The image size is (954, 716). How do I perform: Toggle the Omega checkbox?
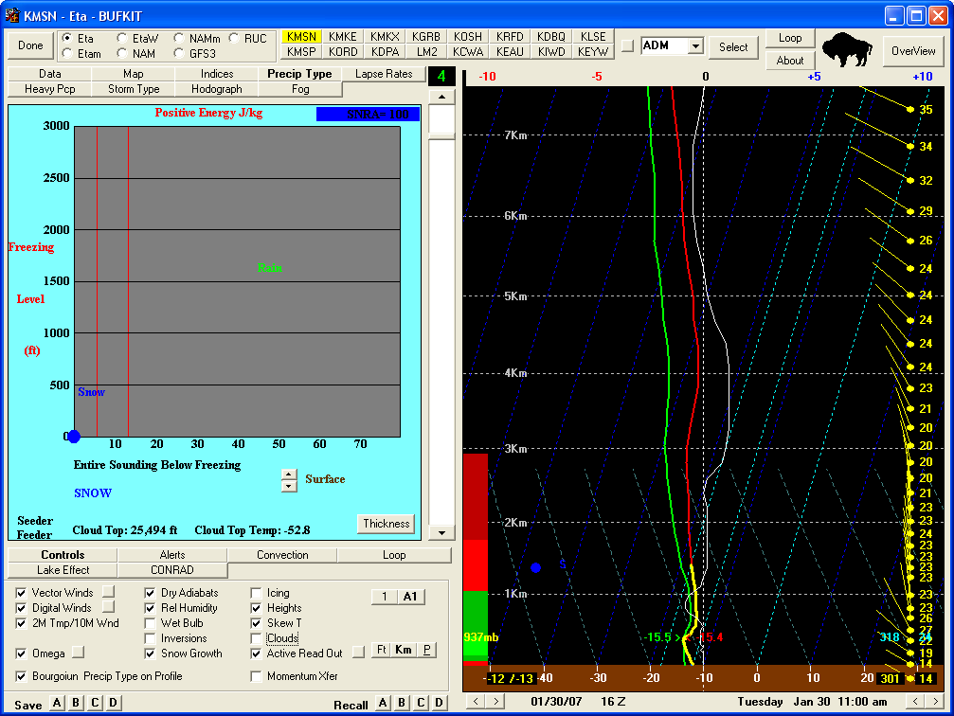(21, 653)
